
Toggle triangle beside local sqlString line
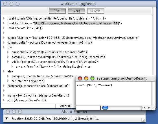[x=4, y=23]
